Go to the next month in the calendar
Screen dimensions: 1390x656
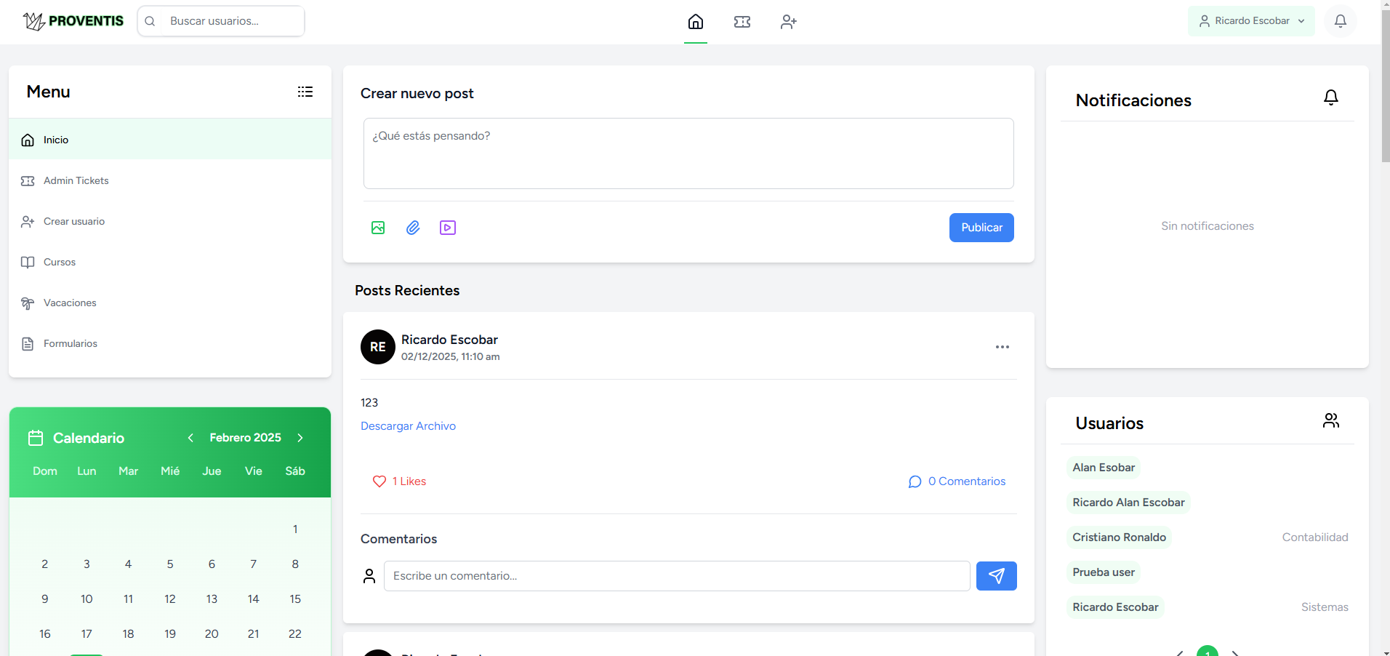(x=300, y=437)
